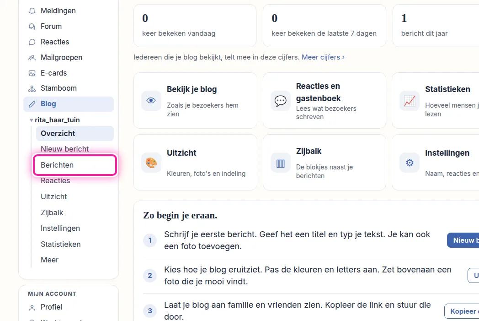Screen dimensions: 479x321
Task: Click the 'Lees wat bezoekers schreven' text
Action: (x=326, y=113)
